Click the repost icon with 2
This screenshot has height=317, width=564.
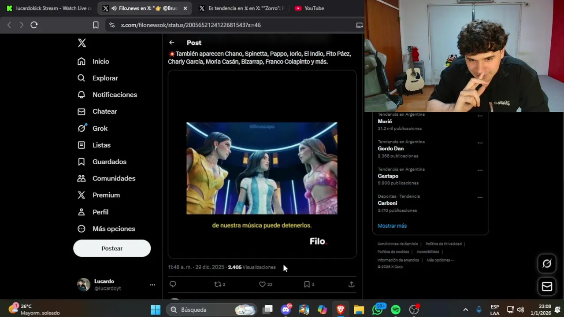(x=219, y=284)
